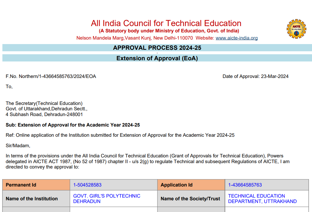Image resolution: width=312 pixels, height=212 pixels.
Task: Select file number 'F.No. Northern/1-43664585763/2024/EOA'
Action: (x=51, y=76)
